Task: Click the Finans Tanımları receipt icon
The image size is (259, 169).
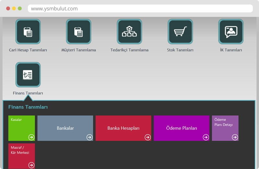Action: point(28,75)
